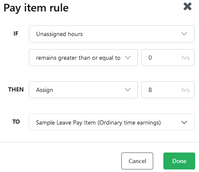
Task: Focus the condition hours field showing 0
Action: click(x=168, y=58)
